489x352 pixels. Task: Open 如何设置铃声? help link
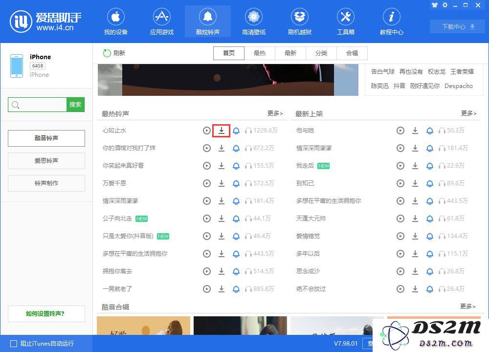(46, 314)
